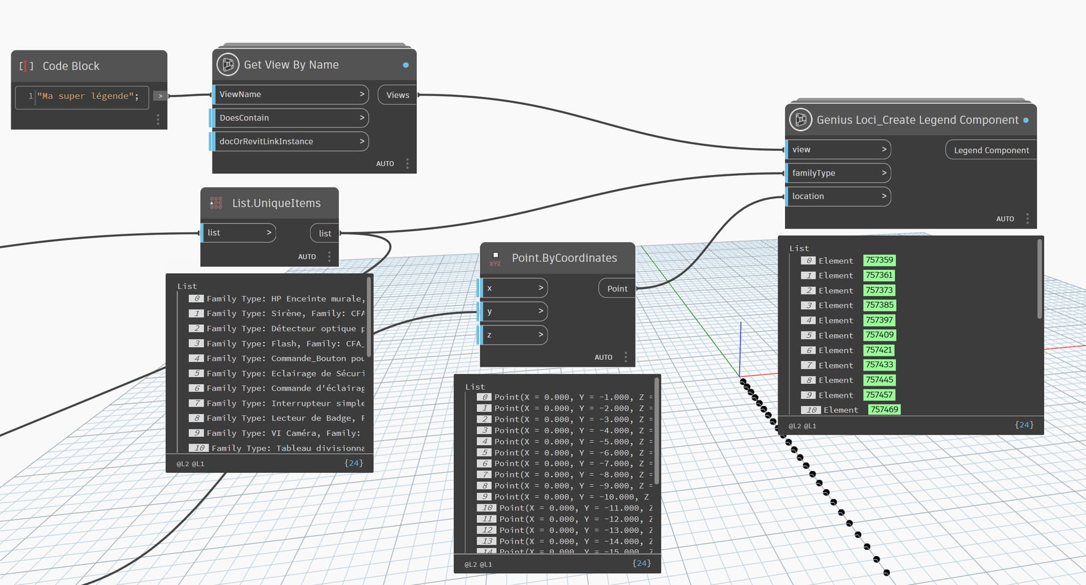Click blue status dot on Genius Loci node
The width and height of the screenshot is (1086, 585).
click(1026, 120)
